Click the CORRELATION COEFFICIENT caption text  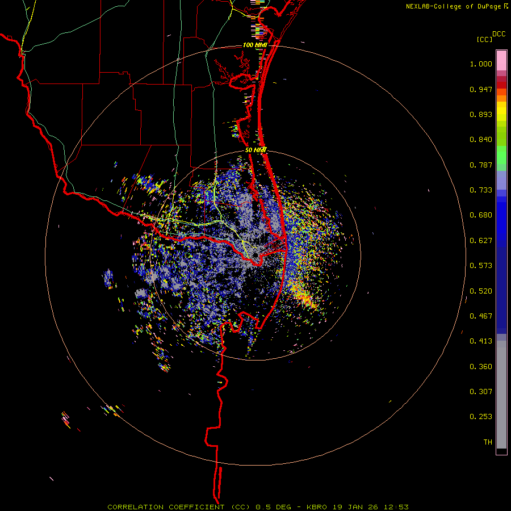coord(166,507)
